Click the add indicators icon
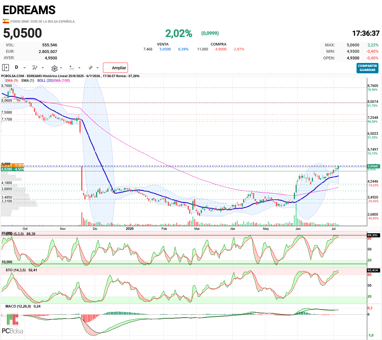The image size is (382, 340). tap(72, 68)
